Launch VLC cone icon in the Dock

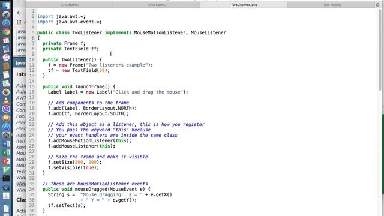point(6,101)
